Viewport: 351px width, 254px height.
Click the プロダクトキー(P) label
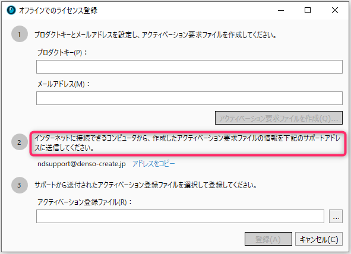(x=62, y=53)
